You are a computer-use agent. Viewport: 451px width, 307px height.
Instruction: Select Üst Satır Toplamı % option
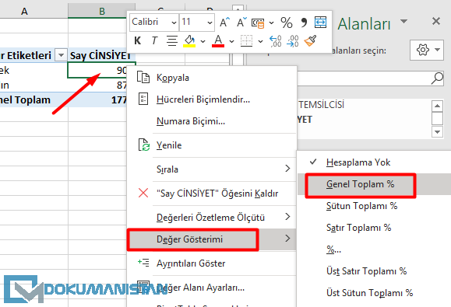point(374,271)
